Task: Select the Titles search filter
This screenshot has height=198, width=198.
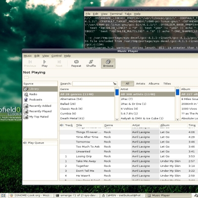Action: click(167, 84)
